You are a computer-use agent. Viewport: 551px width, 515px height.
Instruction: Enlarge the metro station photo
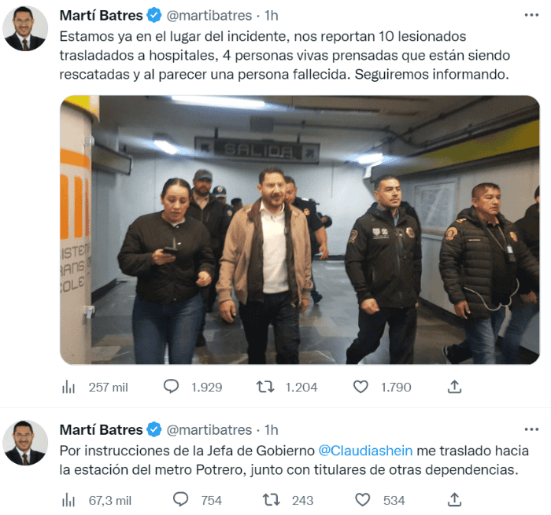tap(300, 230)
